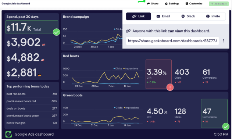Click the red alert icon on 3.39% CTR
This screenshot has height=139, width=232.
pos(170,88)
